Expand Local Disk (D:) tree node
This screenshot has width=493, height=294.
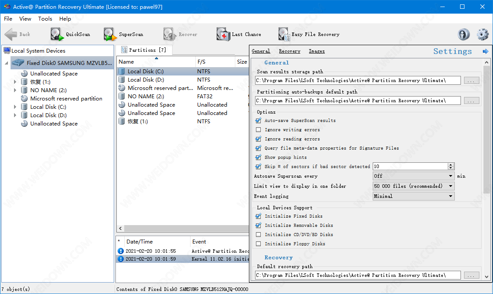(x=15, y=115)
